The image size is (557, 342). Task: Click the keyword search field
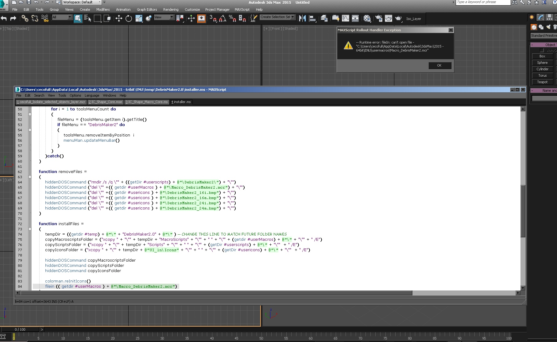coord(483,2)
